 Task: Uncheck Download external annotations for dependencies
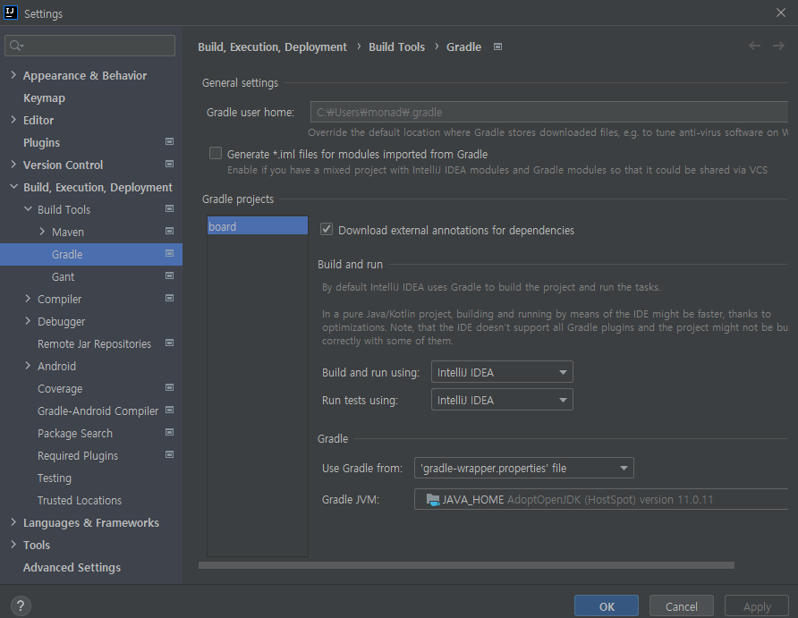327,229
